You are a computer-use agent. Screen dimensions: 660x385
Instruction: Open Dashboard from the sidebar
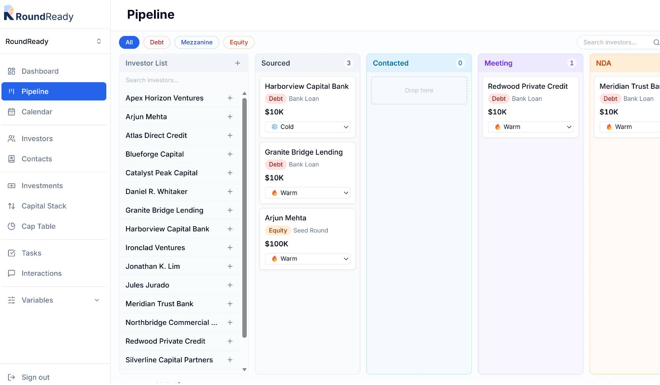[54, 71]
